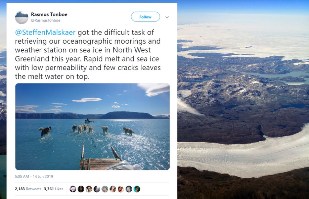Image resolution: width=309 pixels, height=199 pixels.
Task: Click Rasmus Tonboe's profile picture
Action: 22,17
